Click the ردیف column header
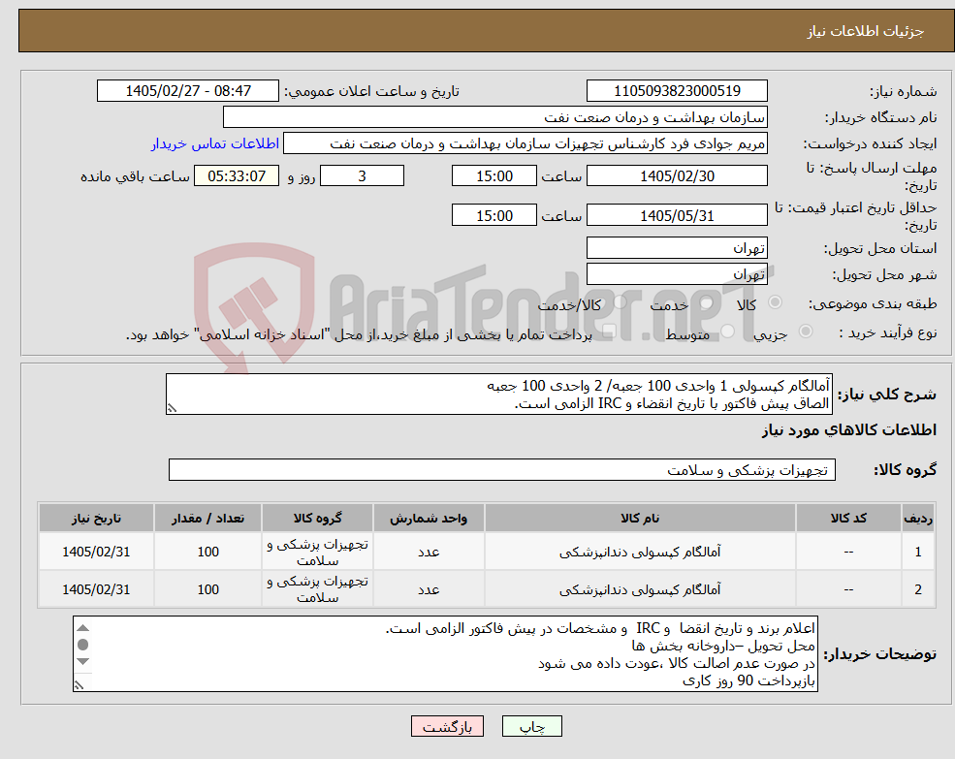Viewport: 955px width, 759px height. coord(918,518)
